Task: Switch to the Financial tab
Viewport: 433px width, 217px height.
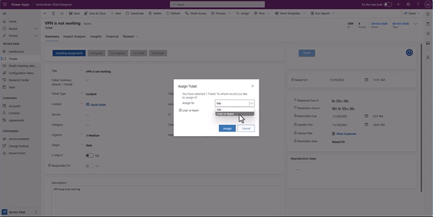Action: [112, 37]
